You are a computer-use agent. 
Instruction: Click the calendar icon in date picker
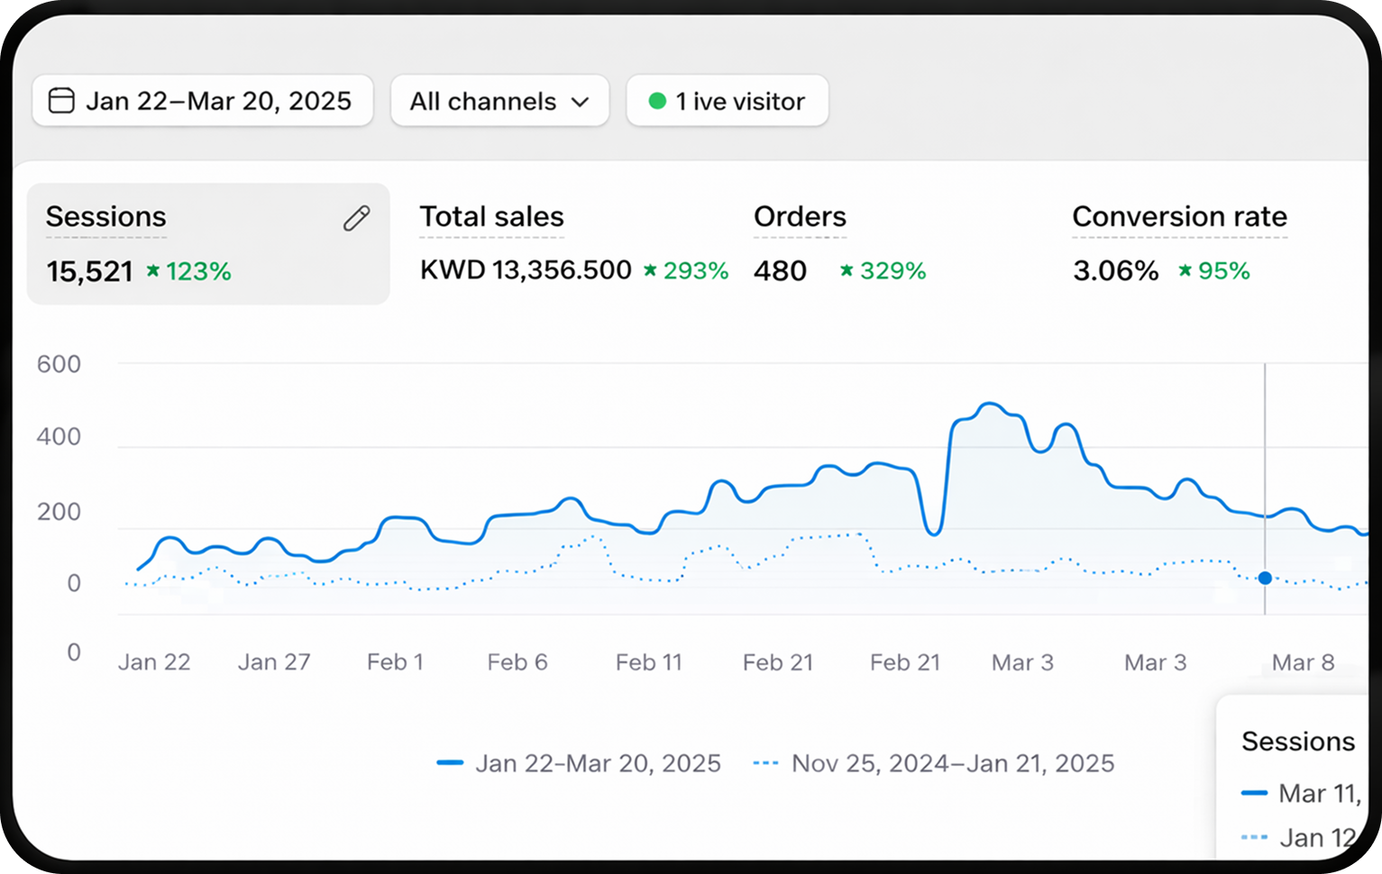click(61, 100)
